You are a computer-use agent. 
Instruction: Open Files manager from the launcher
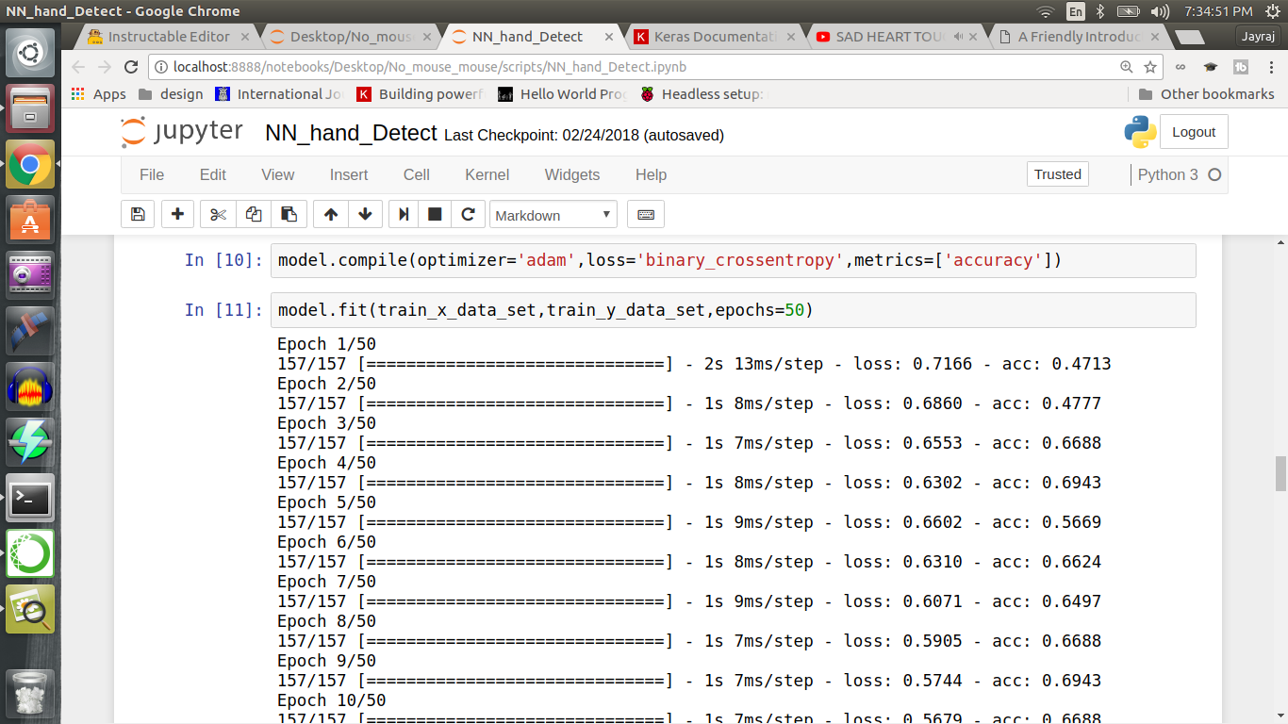(30, 108)
